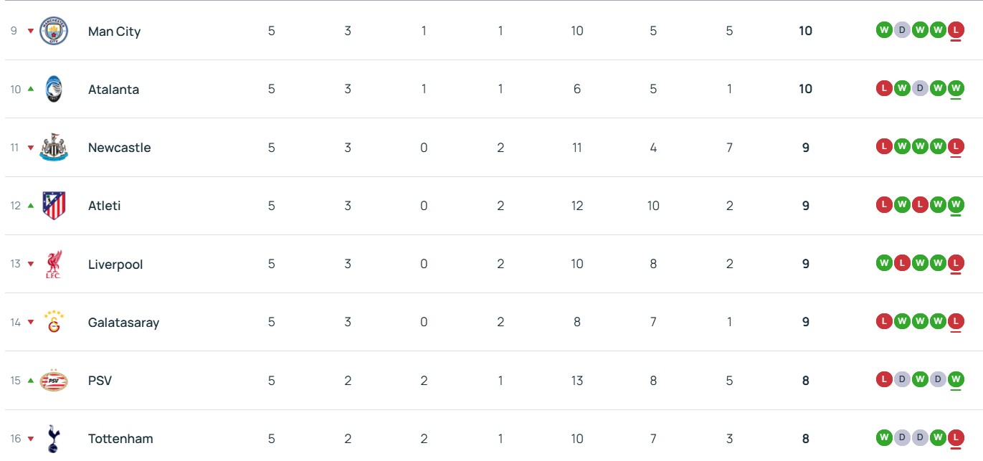Click the Galatasaray club crest
This screenshot has width=983, height=461.
[x=54, y=322]
